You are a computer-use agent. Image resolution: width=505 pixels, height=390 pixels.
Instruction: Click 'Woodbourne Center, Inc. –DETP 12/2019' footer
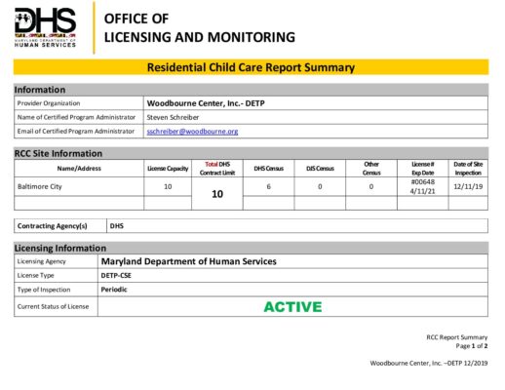(429, 363)
